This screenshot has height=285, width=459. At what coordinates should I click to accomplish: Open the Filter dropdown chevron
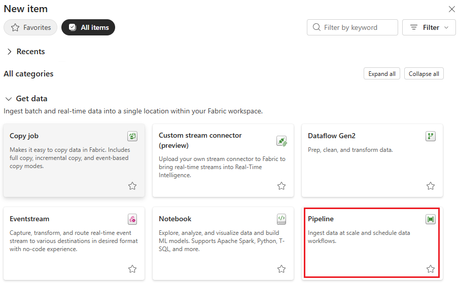click(446, 27)
